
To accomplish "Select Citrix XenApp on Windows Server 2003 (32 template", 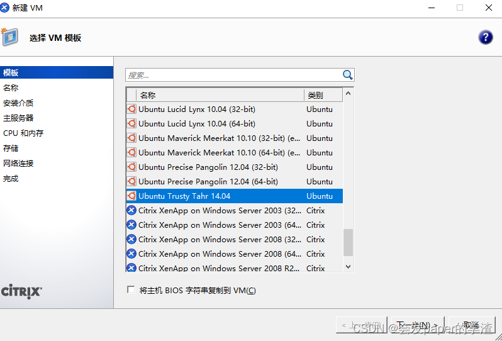I will click(220, 210).
